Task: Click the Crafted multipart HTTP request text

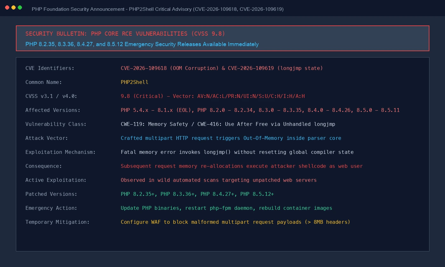Action: click(231, 138)
